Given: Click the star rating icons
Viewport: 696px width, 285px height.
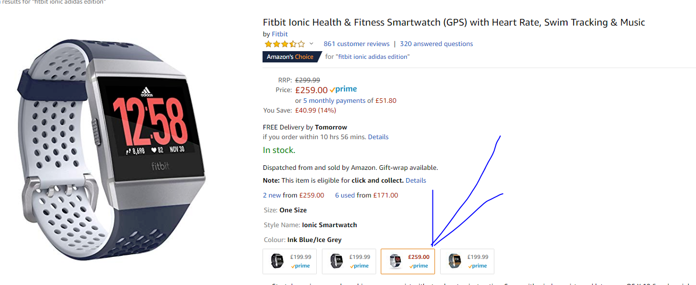Looking at the screenshot, I should pyautogui.click(x=284, y=44).
